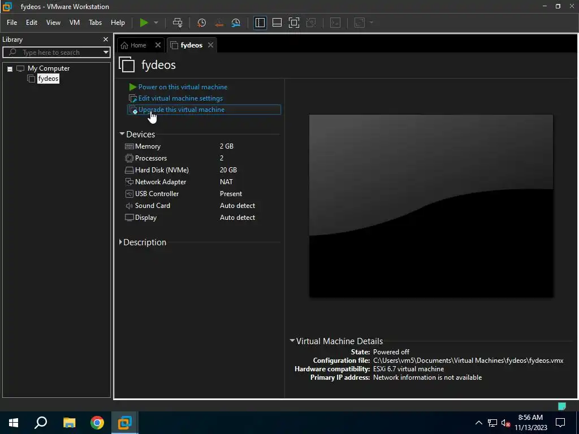Collapse the Devices section
The image size is (579, 434).
click(x=122, y=134)
